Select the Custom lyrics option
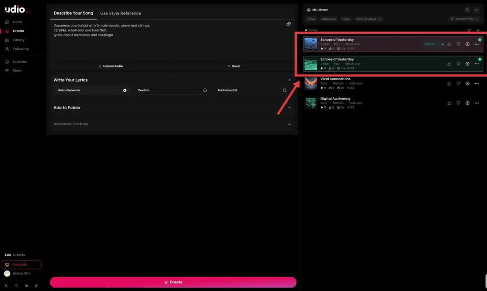This screenshot has height=291, width=487. pyautogui.click(x=172, y=91)
